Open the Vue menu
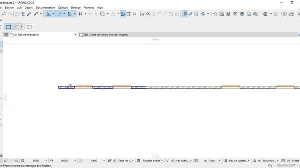 [19, 7]
